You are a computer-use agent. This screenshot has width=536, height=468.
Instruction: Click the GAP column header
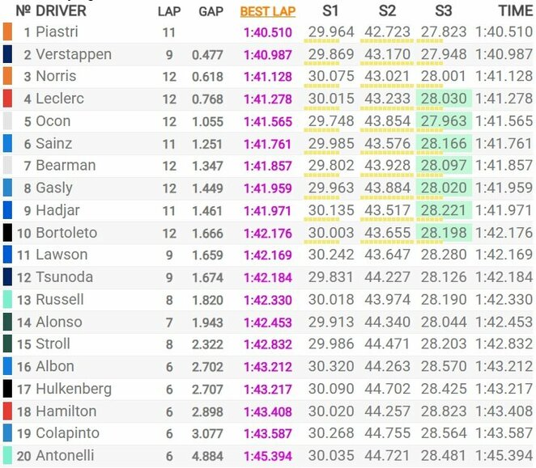211,11
